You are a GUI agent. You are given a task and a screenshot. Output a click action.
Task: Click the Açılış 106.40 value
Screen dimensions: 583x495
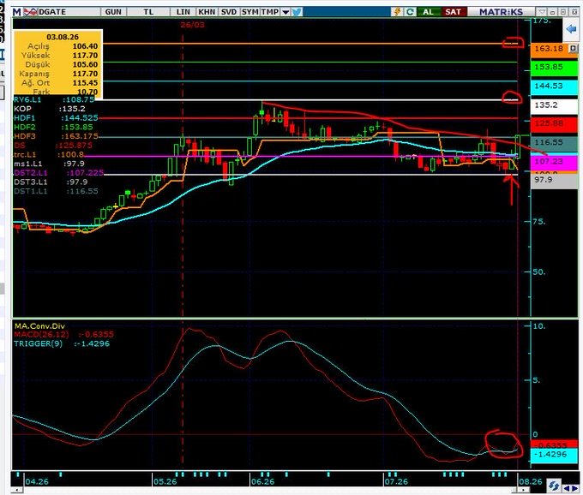tap(85, 46)
